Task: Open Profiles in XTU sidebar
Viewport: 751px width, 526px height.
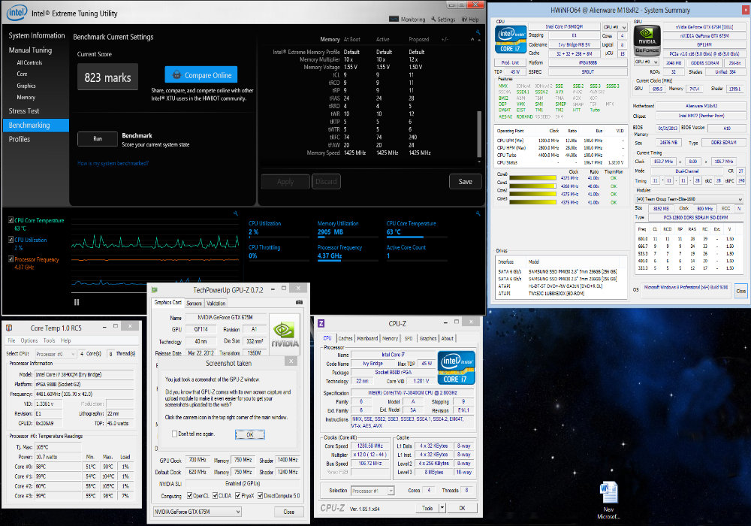Action: 20,139
